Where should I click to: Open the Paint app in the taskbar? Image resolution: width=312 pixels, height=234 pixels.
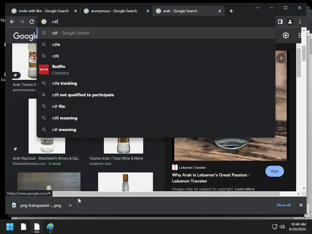[x=50, y=227]
